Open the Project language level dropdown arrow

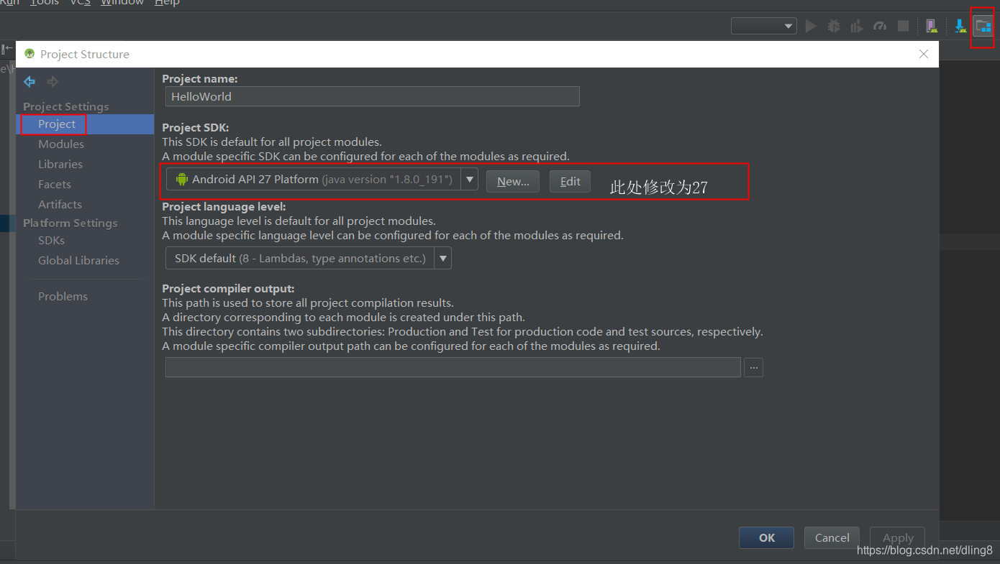(443, 258)
